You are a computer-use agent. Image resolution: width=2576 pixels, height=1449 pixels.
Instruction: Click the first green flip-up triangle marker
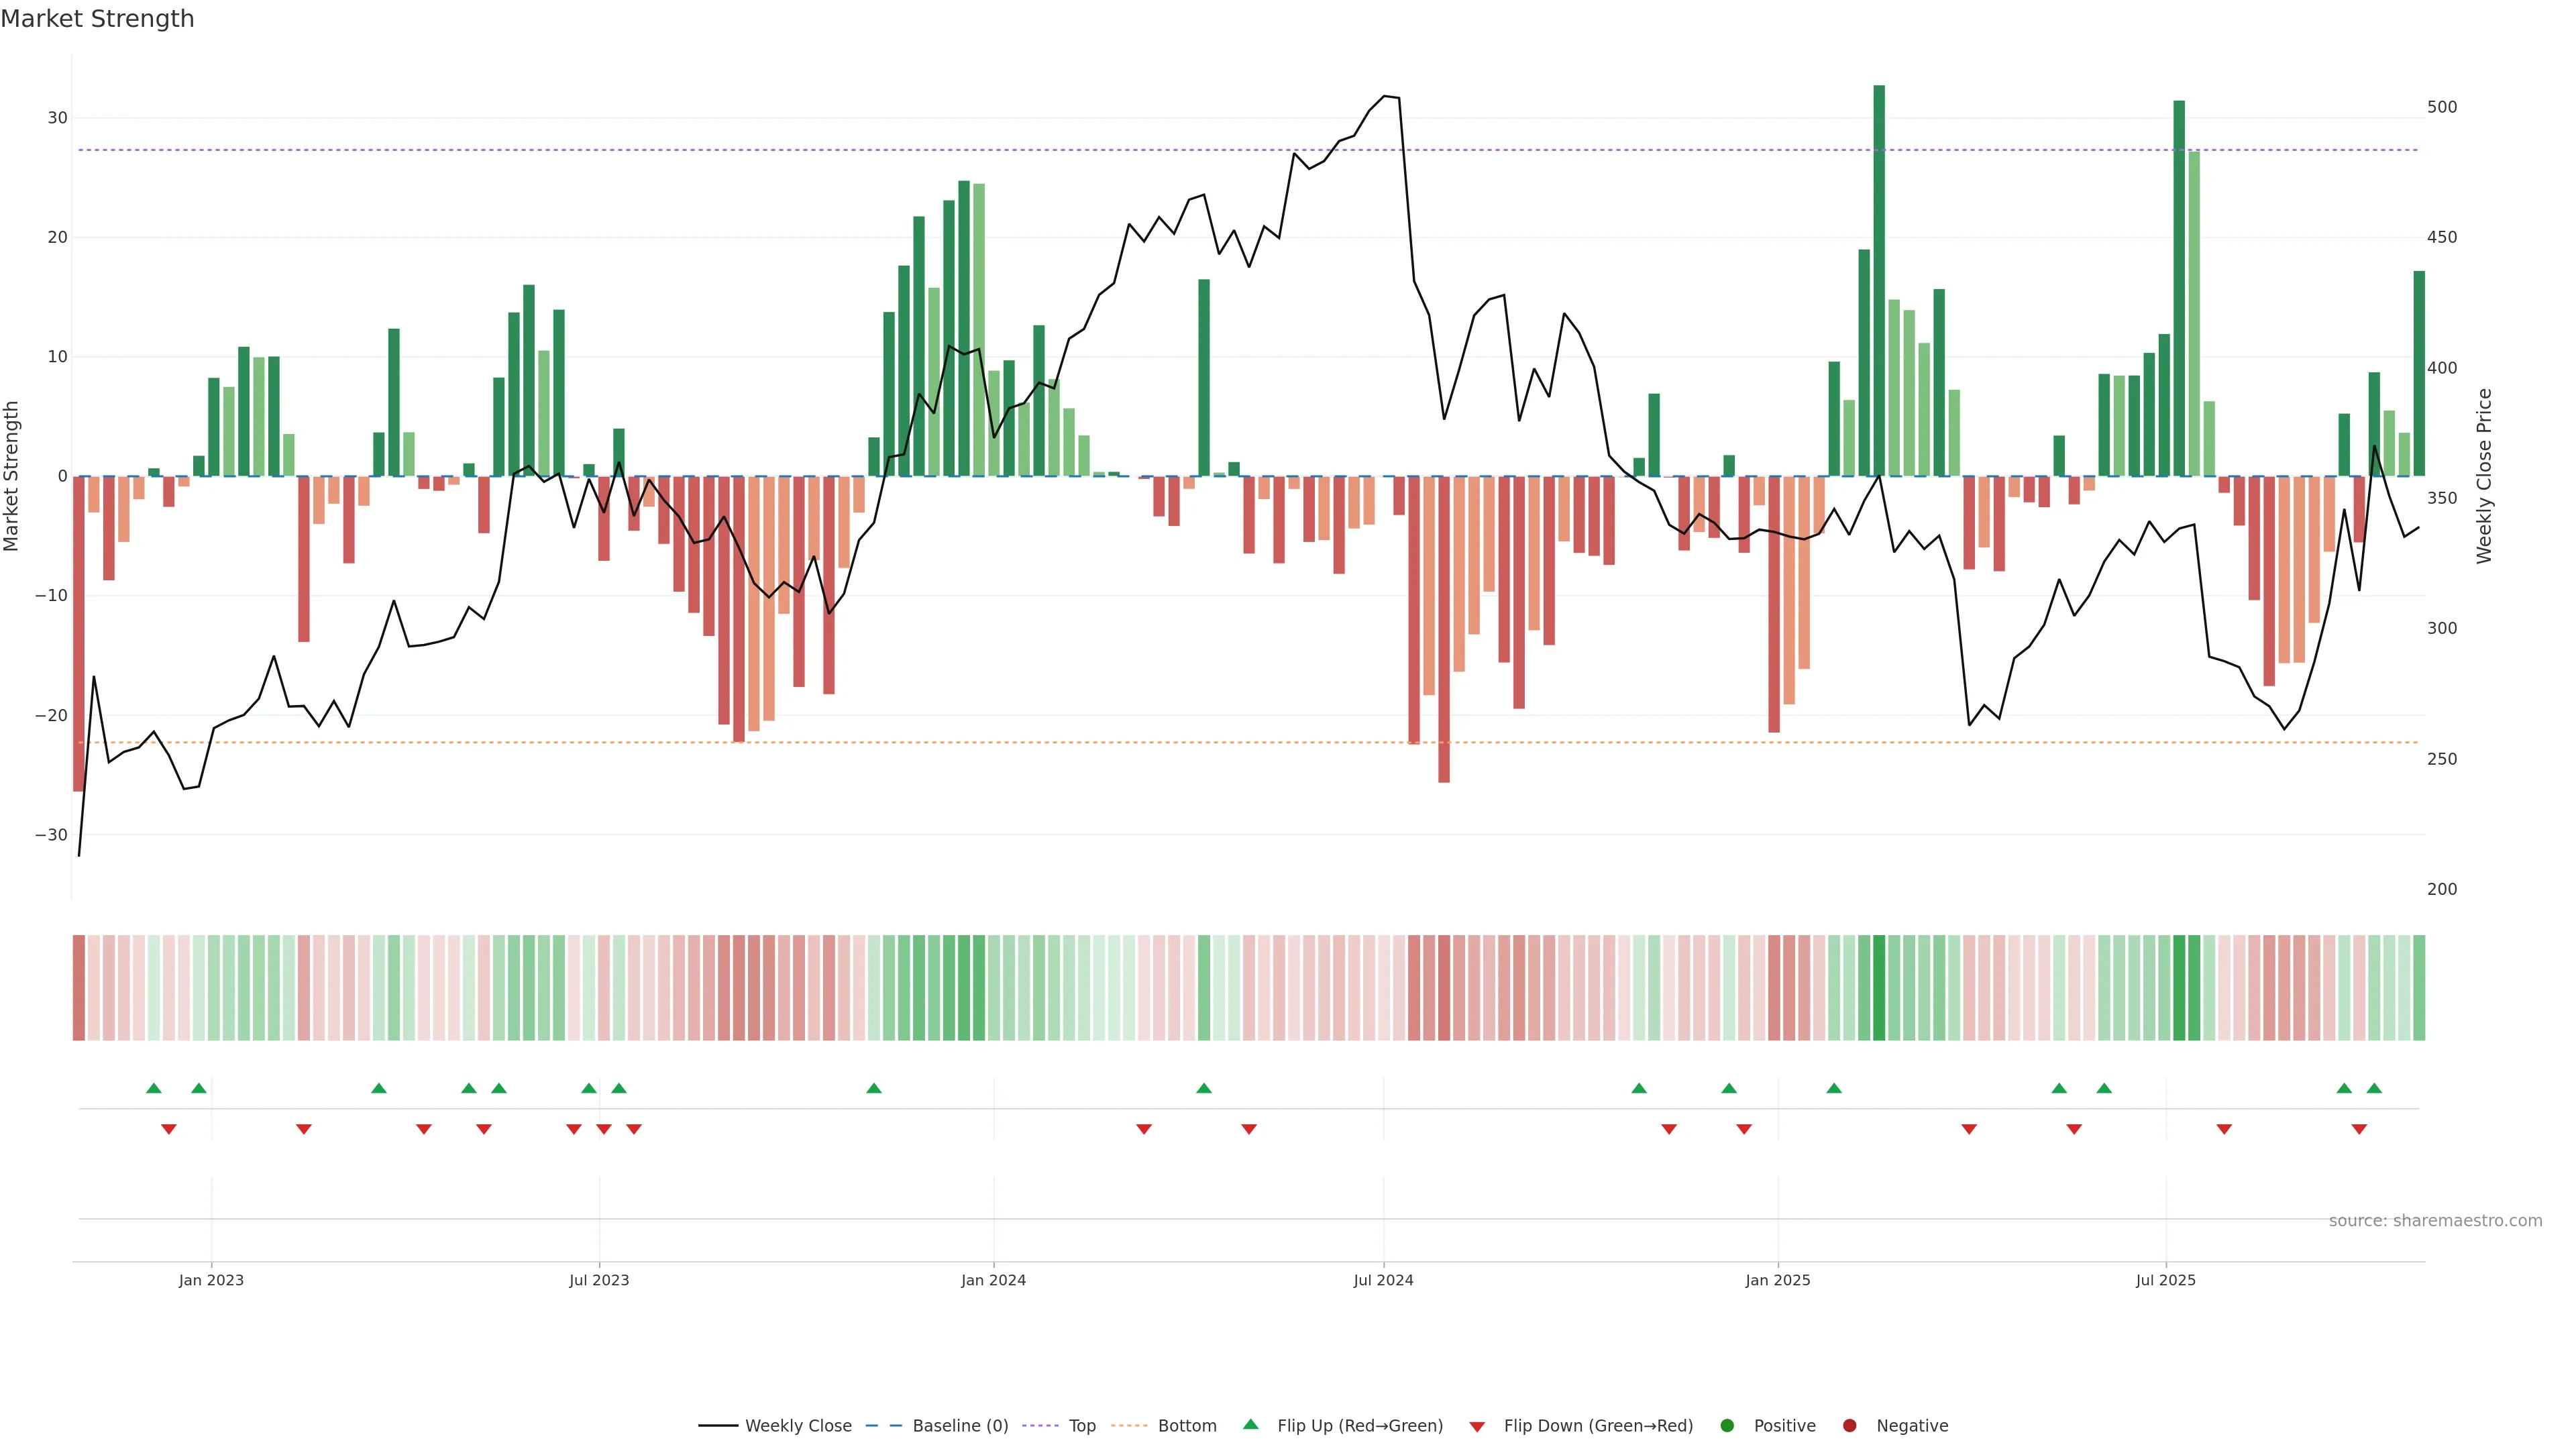(x=153, y=1088)
